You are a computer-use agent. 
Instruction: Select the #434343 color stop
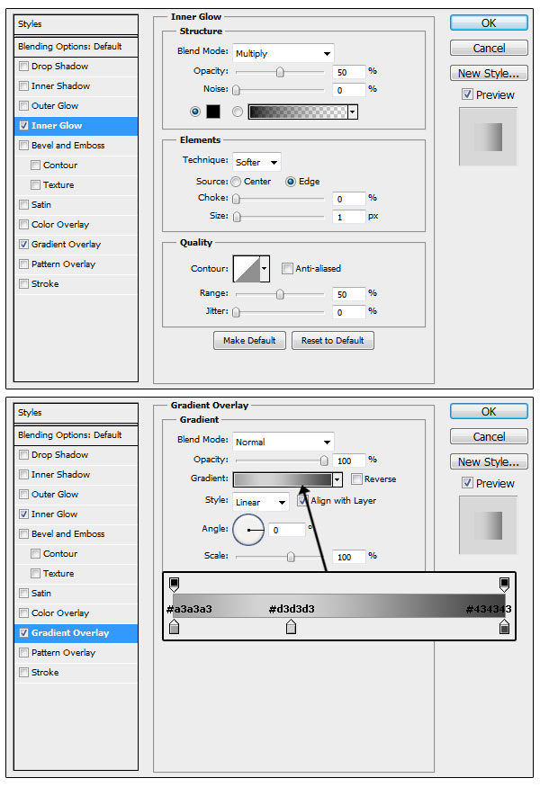tap(504, 626)
